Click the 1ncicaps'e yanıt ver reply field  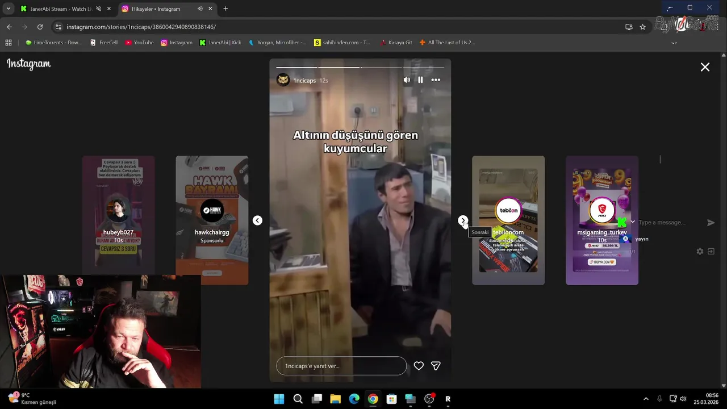coord(341,366)
